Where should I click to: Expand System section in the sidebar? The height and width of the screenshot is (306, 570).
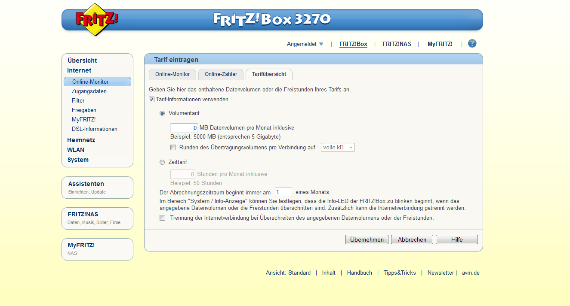[78, 160]
